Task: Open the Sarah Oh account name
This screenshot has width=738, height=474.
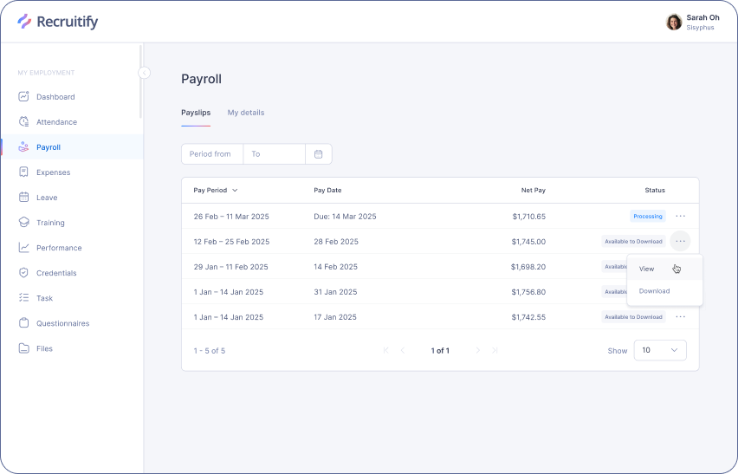Action: tap(702, 17)
